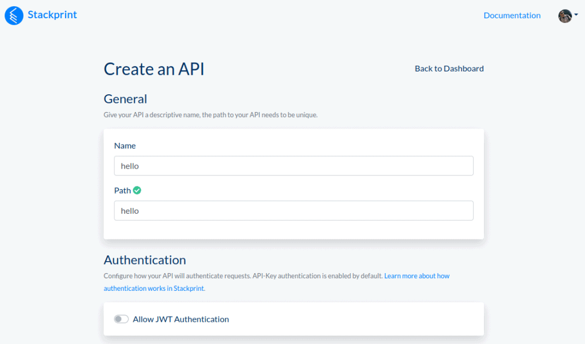Click the Name field label
The width and height of the screenshot is (585, 344).
tap(125, 146)
